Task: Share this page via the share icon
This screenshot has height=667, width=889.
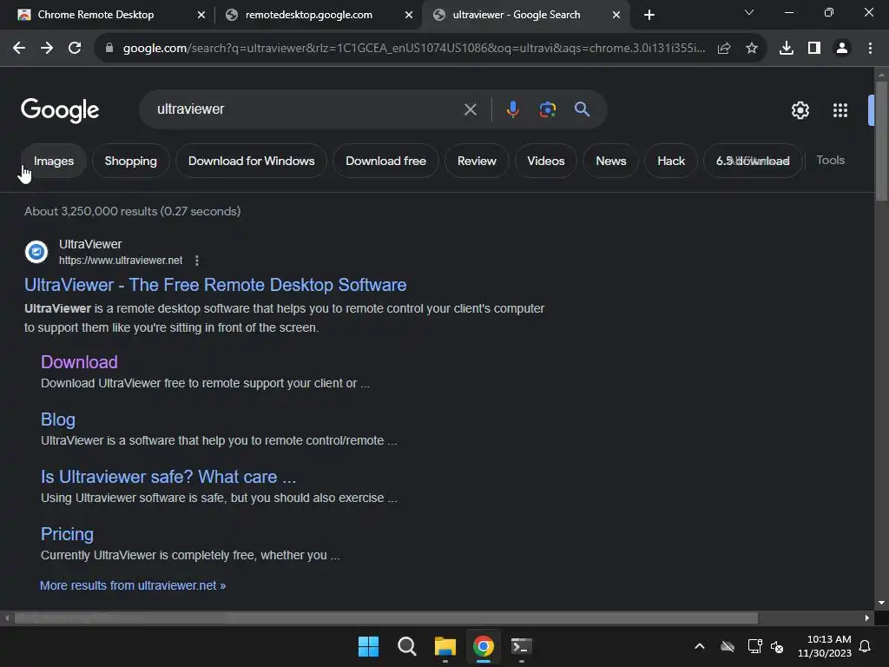Action: point(724,49)
